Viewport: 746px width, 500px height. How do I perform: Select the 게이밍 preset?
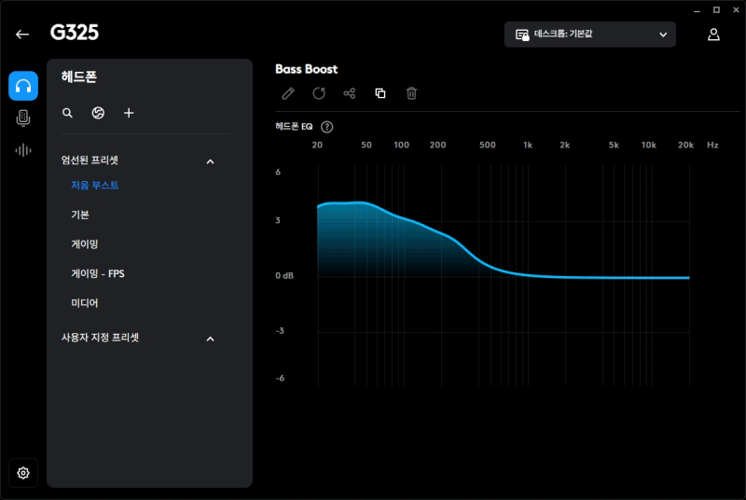click(85, 244)
